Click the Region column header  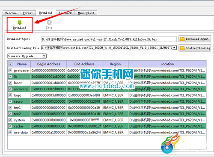click(115, 64)
